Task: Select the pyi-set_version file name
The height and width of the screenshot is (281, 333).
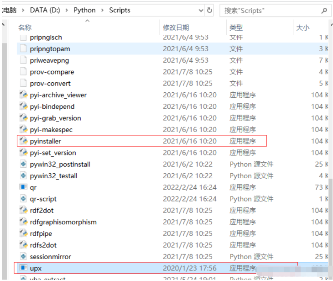Action: click(x=53, y=153)
